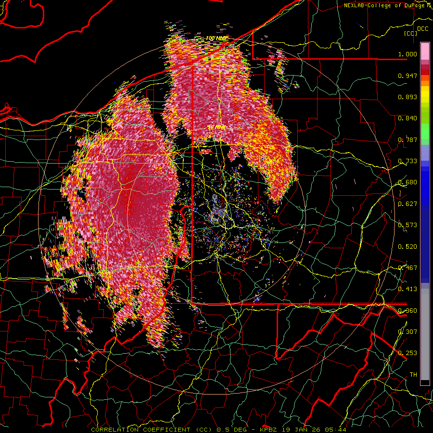Click the KPBZ station identifier in the caption

point(268,430)
